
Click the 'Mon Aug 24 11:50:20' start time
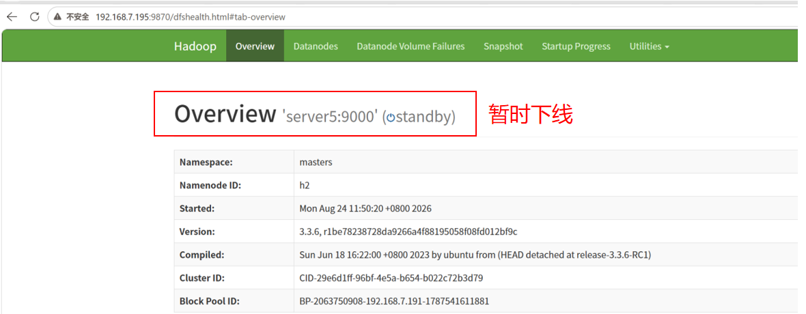(365, 209)
